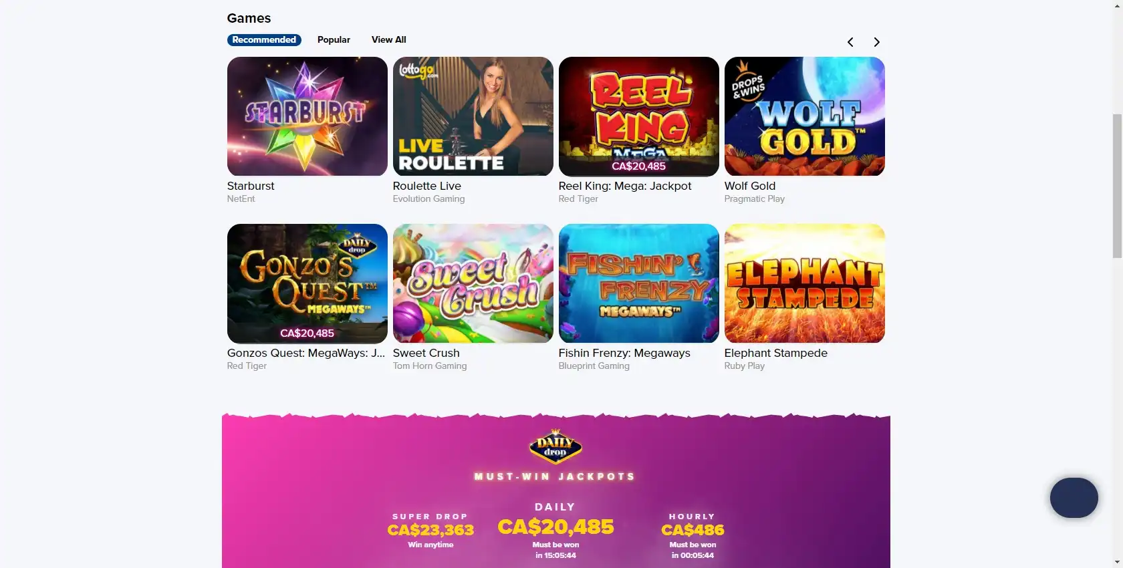Screen dimensions: 1123x568
Task: Click the Daily Drop badge on Gonzo's Quest
Action: click(358, 245)
